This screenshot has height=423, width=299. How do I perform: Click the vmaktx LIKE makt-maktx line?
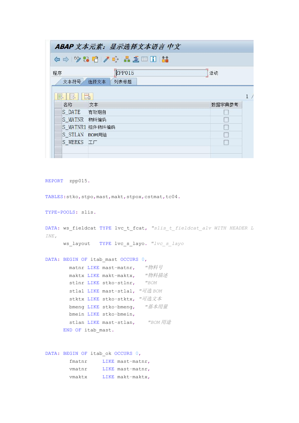[110, 377]
